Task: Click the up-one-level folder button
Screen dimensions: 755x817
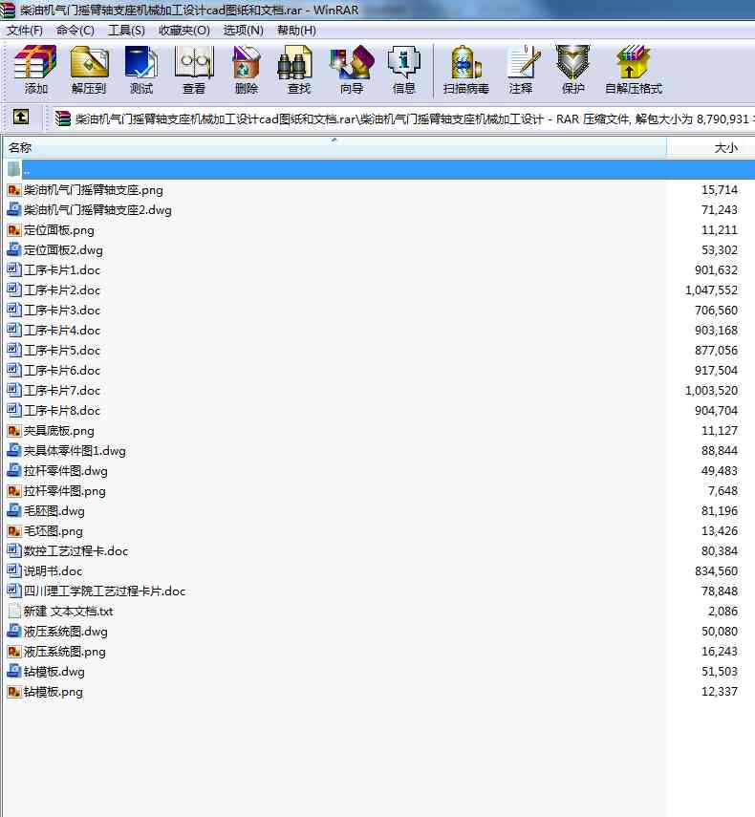Action: [21, 118]
